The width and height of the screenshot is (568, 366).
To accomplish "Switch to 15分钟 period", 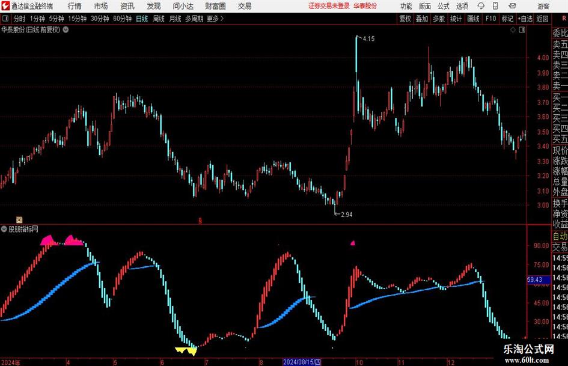I will (x=78, y=19).
